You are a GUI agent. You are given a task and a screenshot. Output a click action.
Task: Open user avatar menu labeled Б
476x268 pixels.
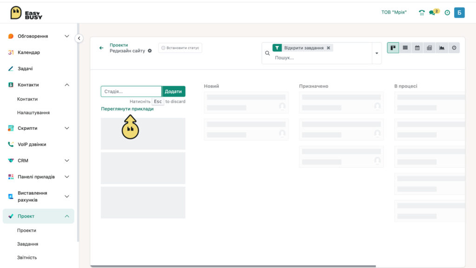(x=459, y=13)
